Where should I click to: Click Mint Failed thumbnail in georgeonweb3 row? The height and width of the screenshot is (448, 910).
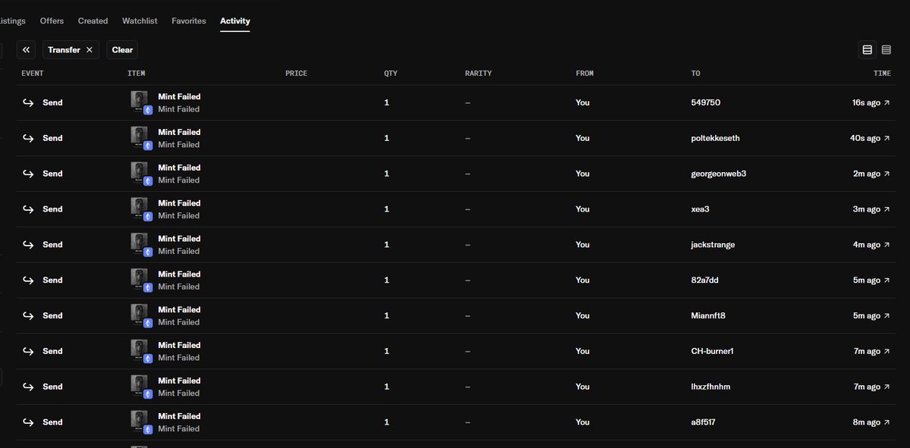tap(139, 172)
